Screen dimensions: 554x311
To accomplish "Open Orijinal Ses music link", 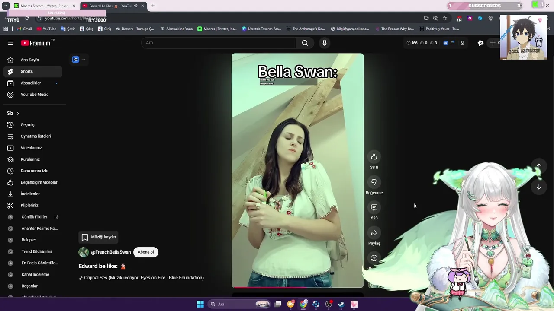I will 141,278.
